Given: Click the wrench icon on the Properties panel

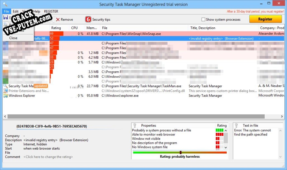Looking at the screenshot, I should (x=135, y=125).
